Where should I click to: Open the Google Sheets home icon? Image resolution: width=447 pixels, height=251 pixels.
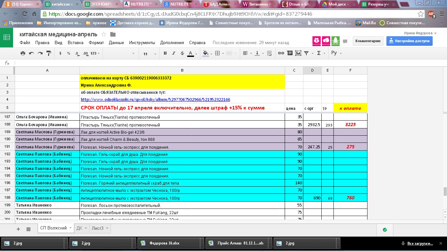click(7, 38)
